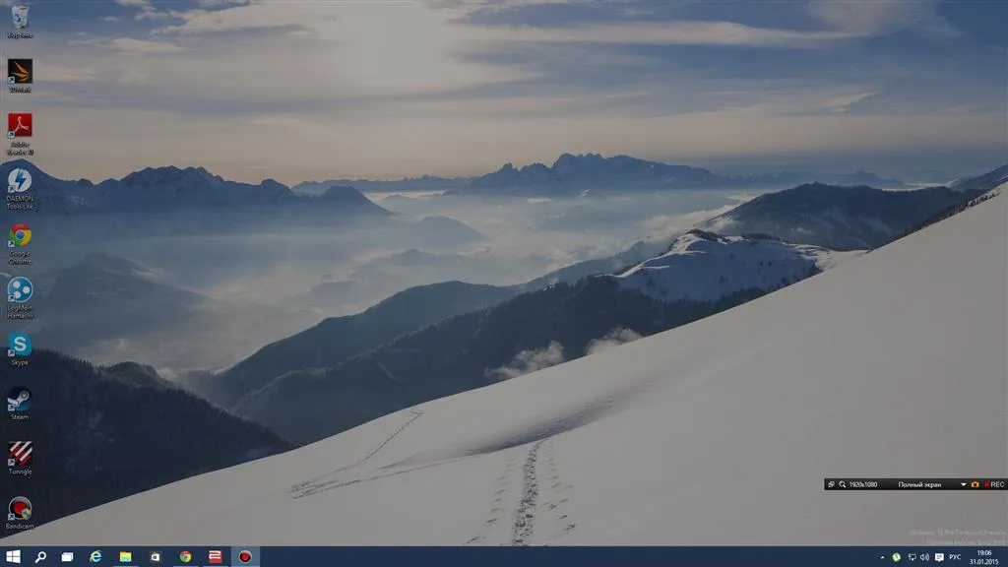Select the Tunngle desktop icon

pos(20,458)
